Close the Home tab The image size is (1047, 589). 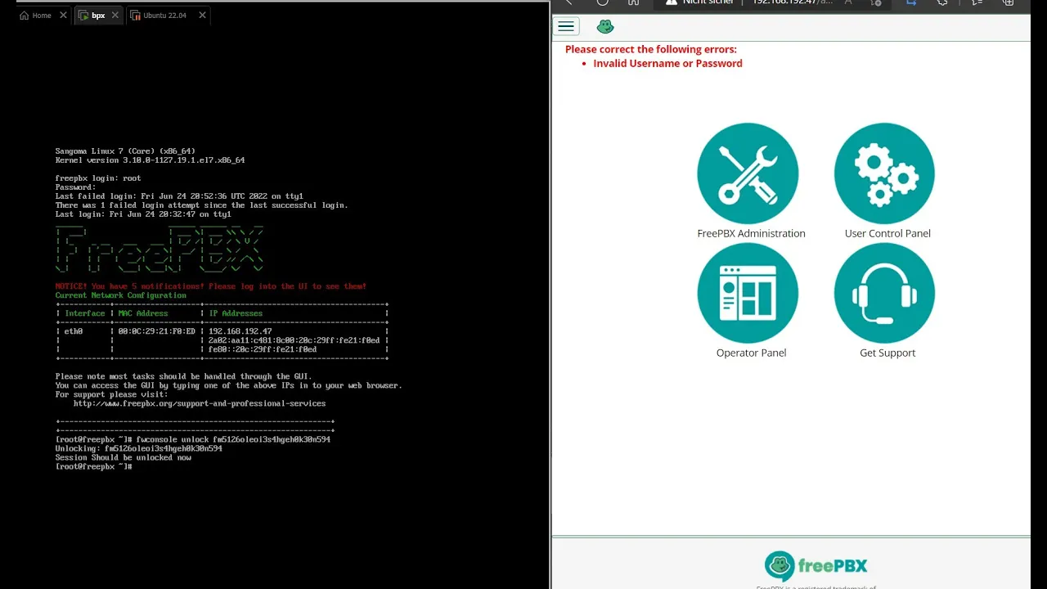(x=63, y=16)
